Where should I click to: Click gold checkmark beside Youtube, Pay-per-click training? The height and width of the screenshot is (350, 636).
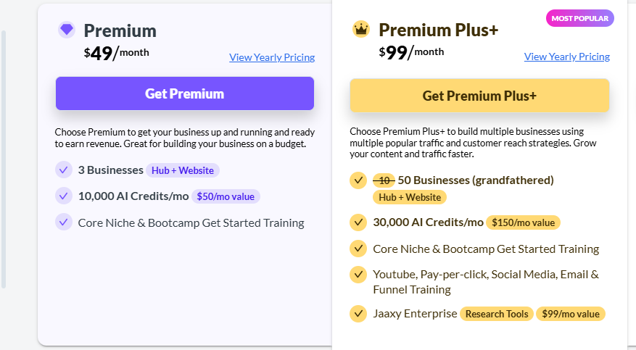pos(358,275)
